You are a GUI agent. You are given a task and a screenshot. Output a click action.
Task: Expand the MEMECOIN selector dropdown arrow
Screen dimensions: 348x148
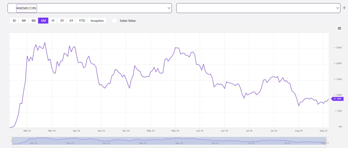pos(169,8)
